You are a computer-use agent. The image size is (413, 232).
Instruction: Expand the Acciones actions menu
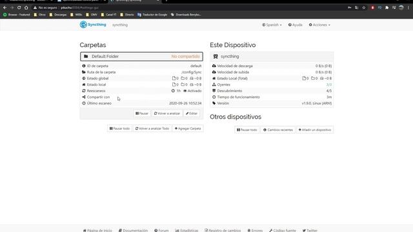[319, 24]
